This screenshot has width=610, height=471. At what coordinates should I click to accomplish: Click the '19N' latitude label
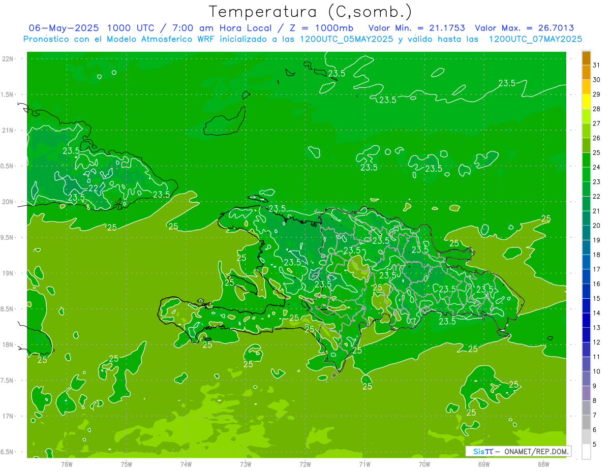[8, 273]
